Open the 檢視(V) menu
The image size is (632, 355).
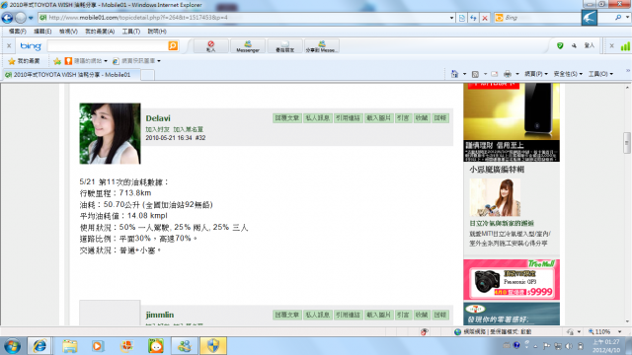coord(68,32)
